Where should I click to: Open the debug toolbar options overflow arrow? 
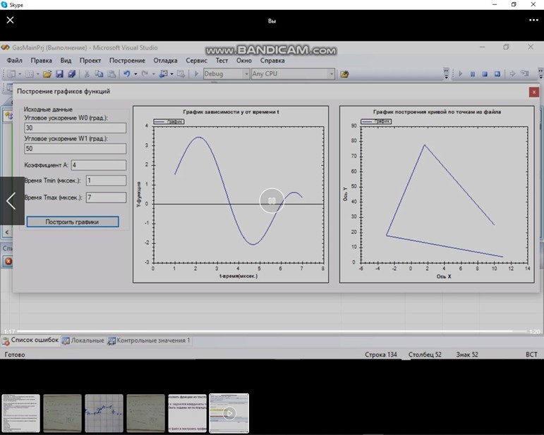540,73
